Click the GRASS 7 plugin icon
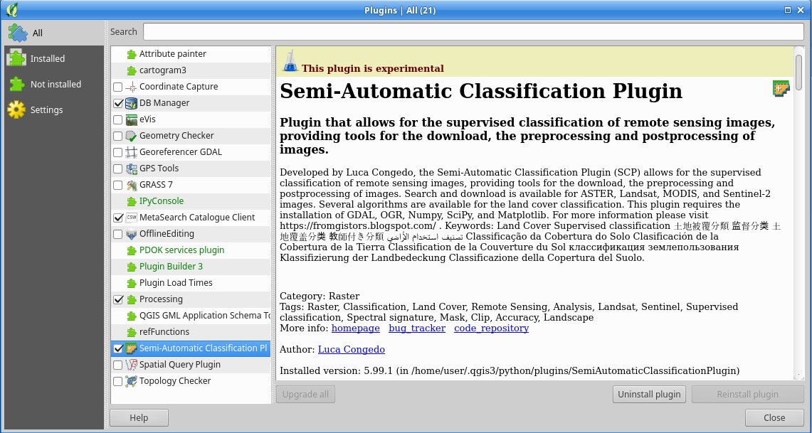 [x=131, y=184]
